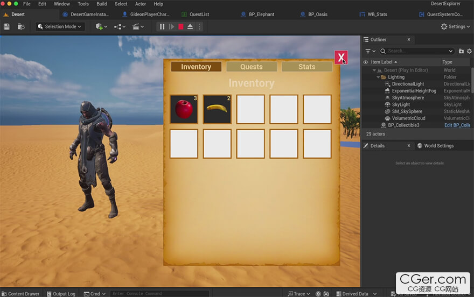Select SM_SkySphere in the Outliner

407,111
